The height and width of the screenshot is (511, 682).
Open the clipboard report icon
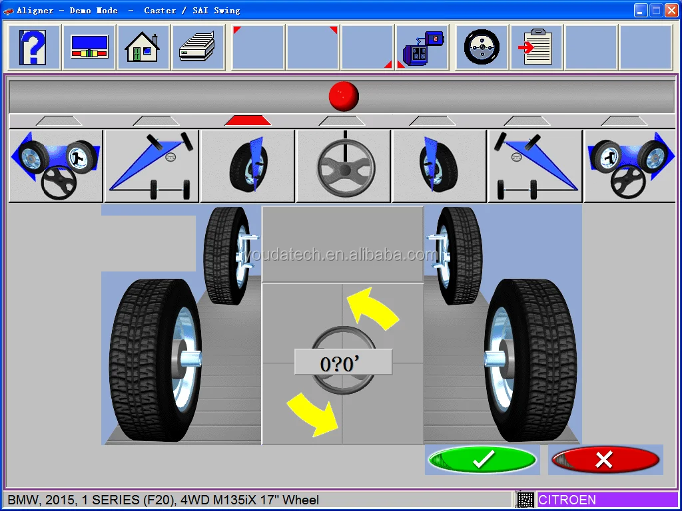pyautogui.click(x=536, y=47)
